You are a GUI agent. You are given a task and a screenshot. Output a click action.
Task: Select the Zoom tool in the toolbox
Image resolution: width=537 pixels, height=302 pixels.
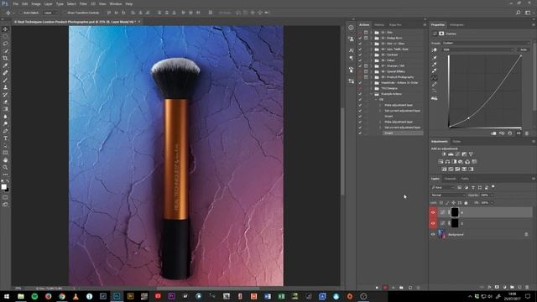point(5,167)
